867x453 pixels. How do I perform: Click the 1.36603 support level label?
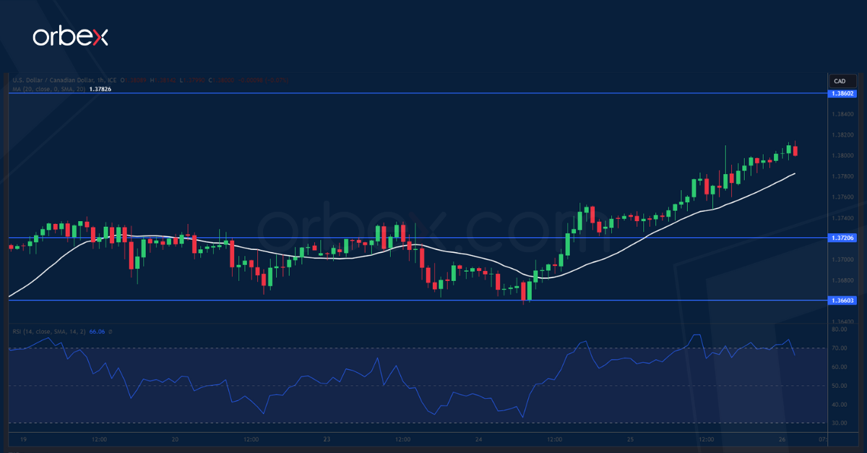(842, 301)
